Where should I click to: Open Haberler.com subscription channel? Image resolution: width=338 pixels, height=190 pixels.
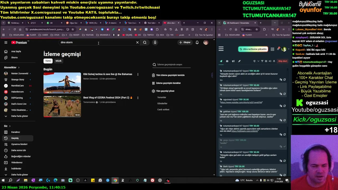17,92
